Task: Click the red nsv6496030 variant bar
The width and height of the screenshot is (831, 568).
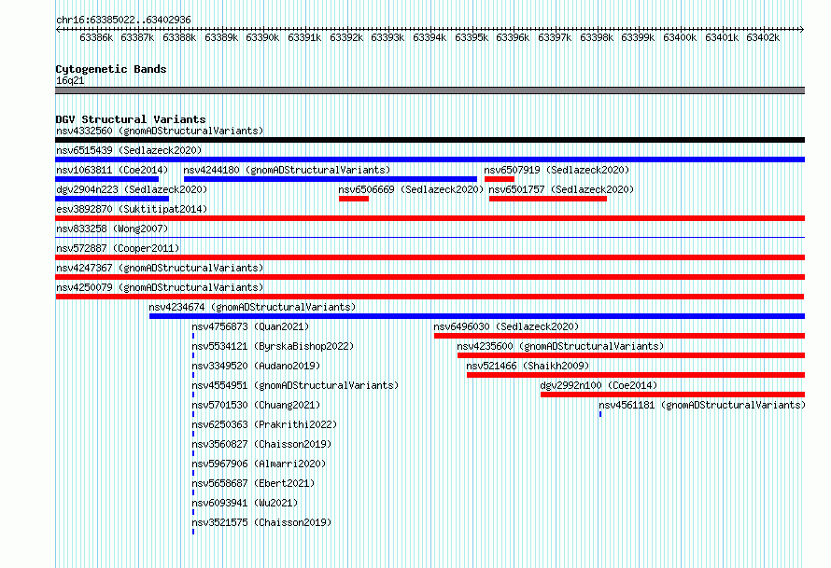Action: pyautogui.click(x=620, y=336)
